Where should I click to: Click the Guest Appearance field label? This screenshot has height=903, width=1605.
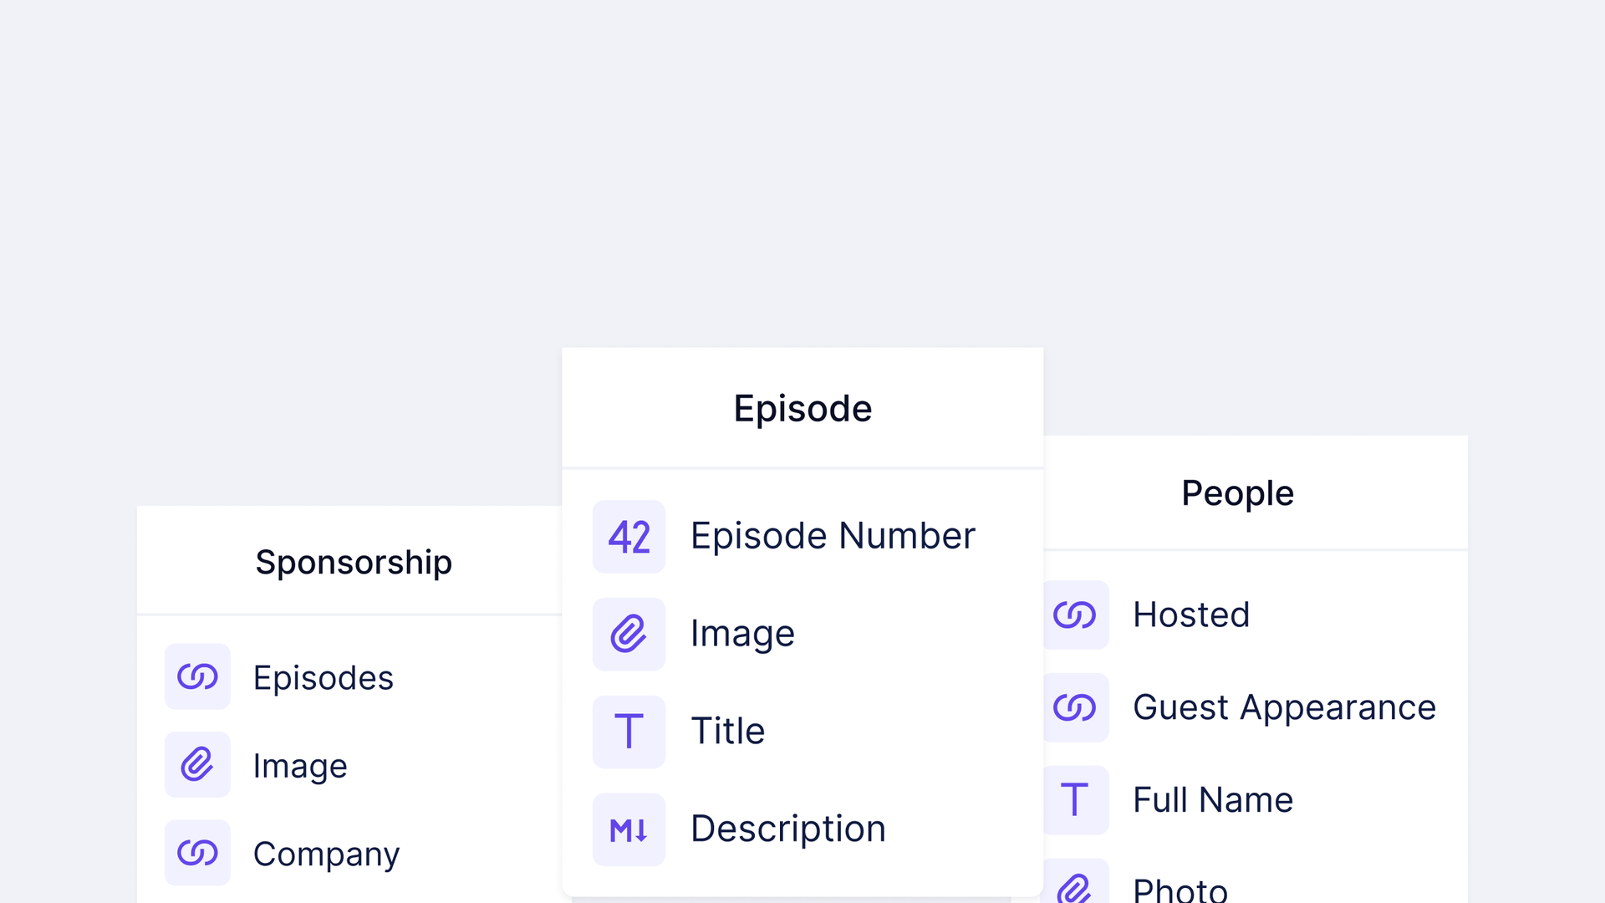click(x=1284, y=707)
